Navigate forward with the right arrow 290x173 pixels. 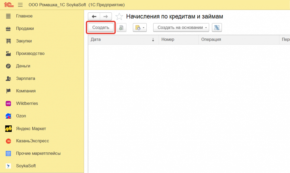[106, 16]
